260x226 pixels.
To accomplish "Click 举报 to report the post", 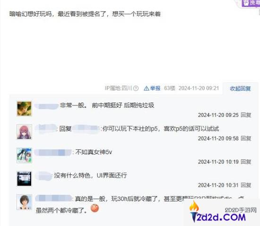I will [x=155, y=88].
